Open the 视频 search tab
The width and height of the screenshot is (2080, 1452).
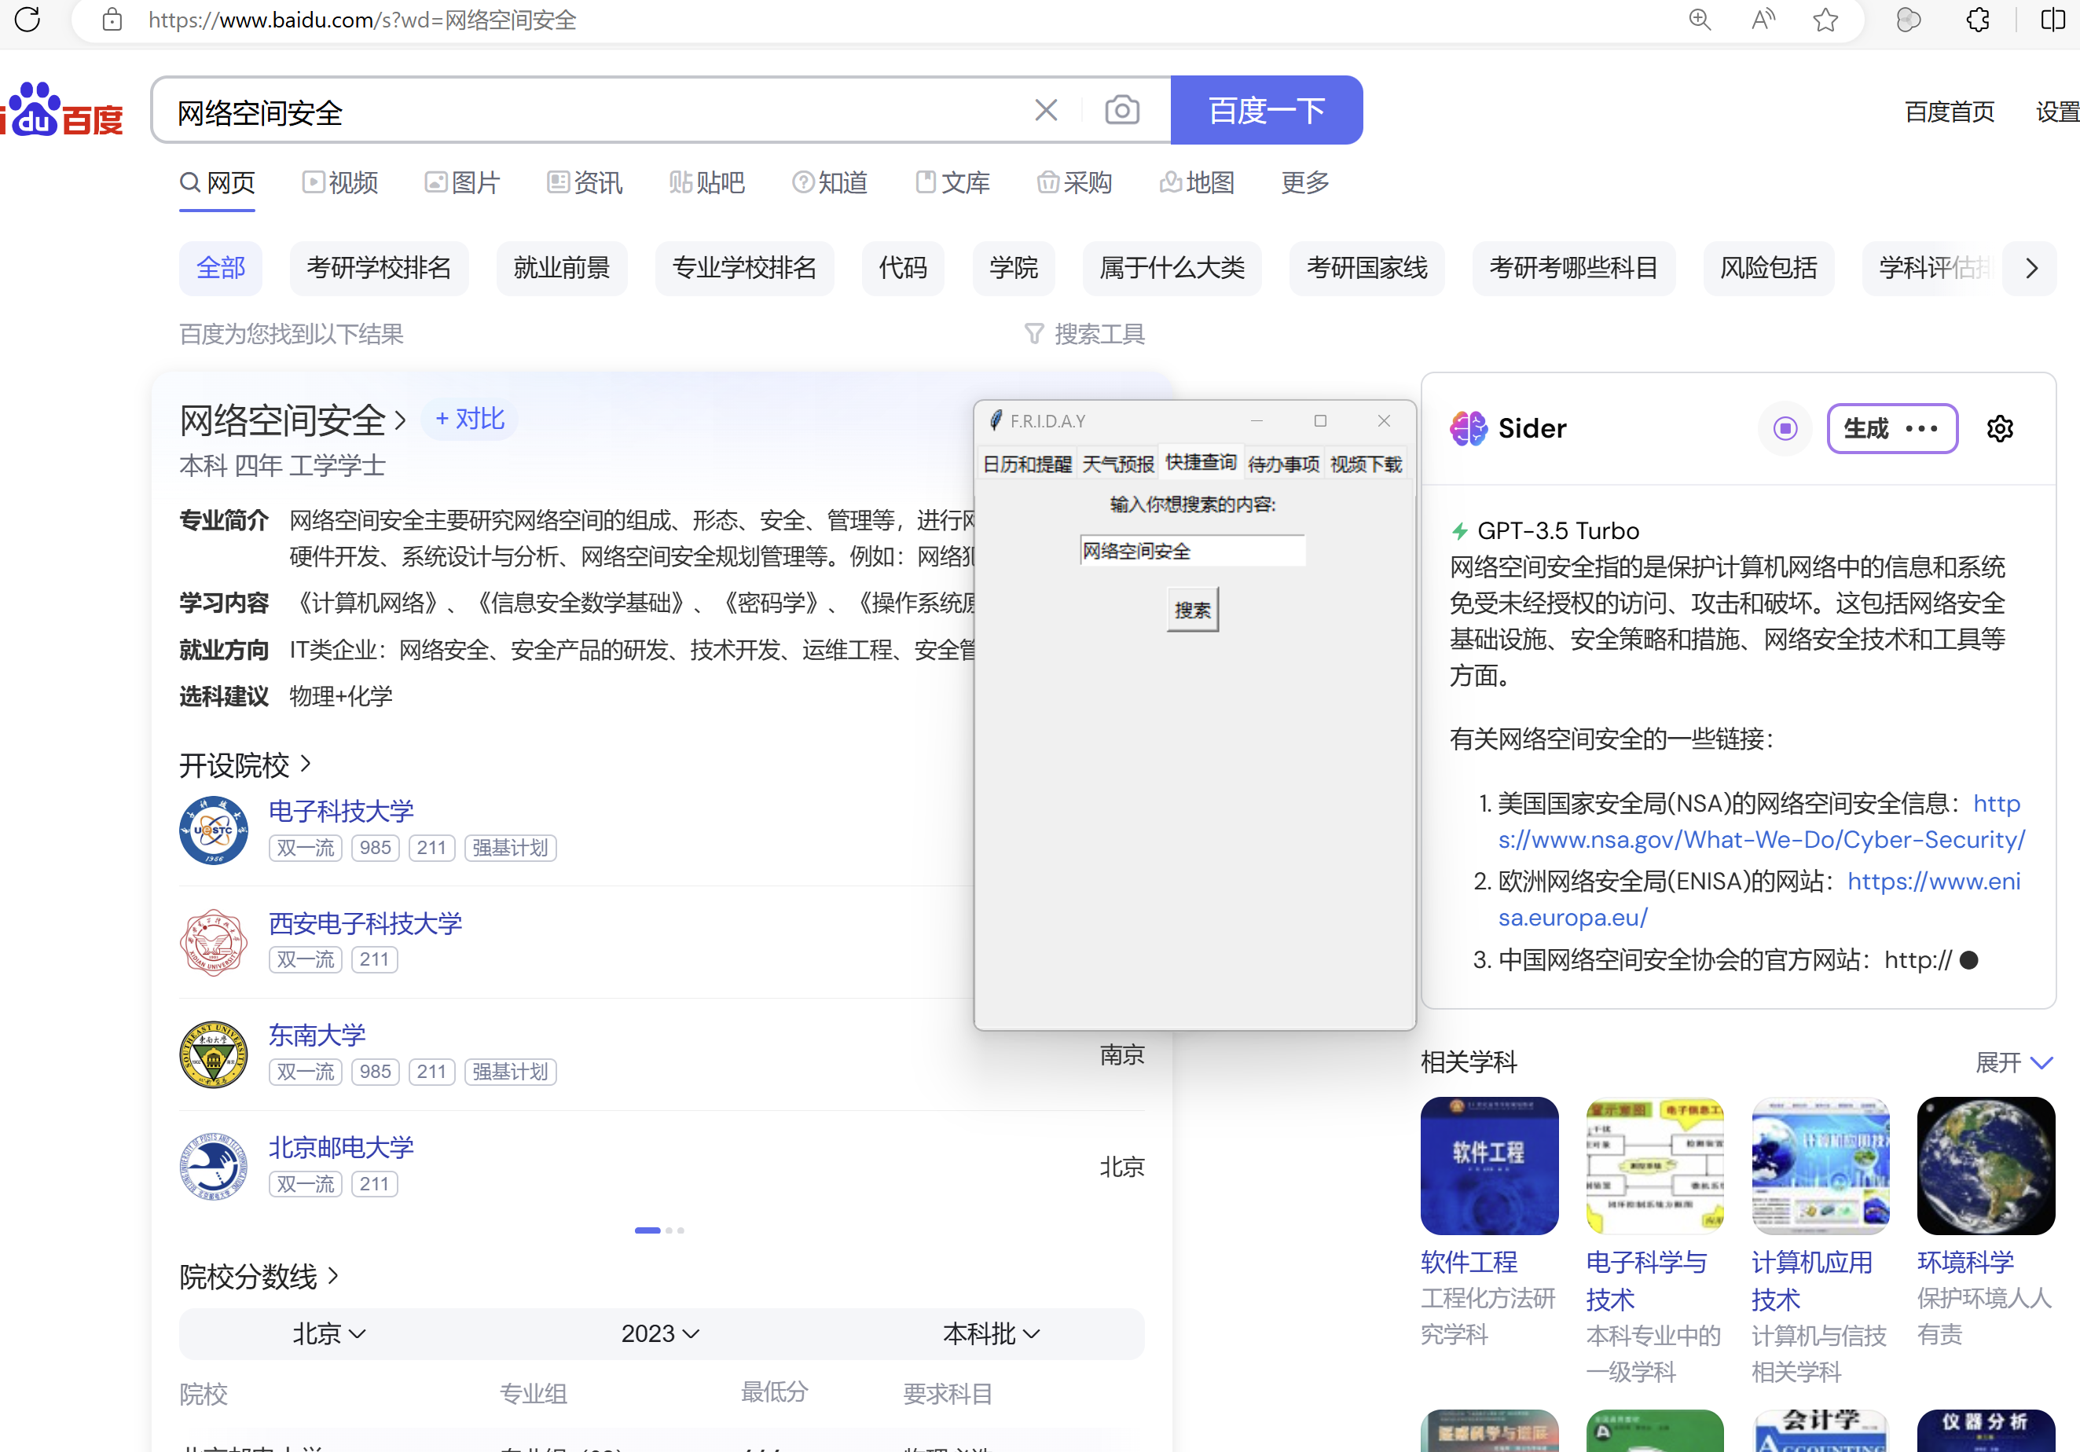340,183
